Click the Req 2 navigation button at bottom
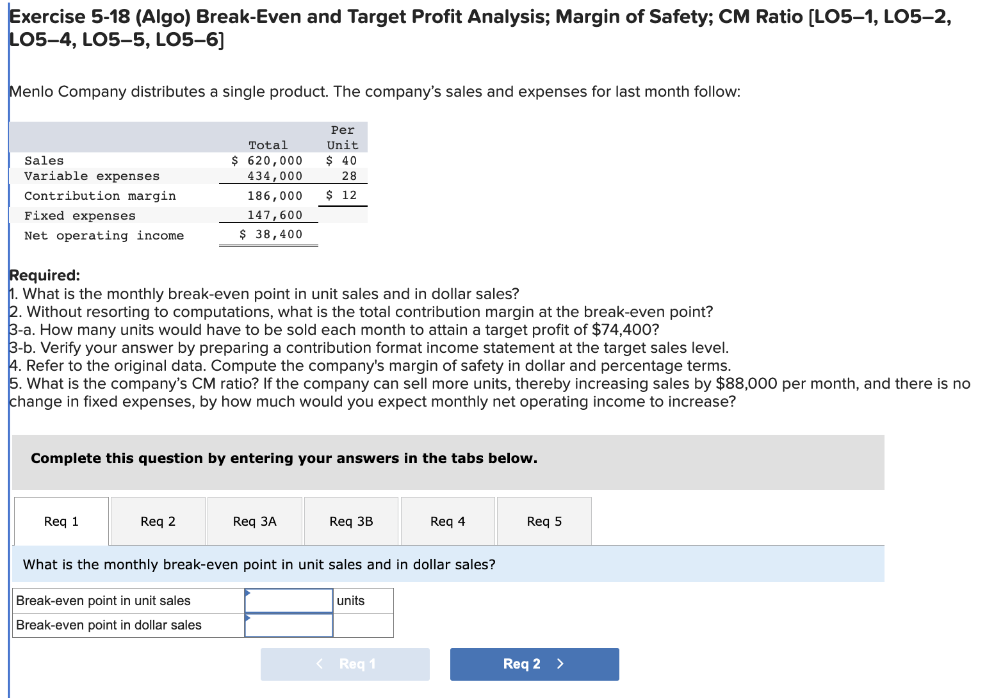 pos(534,664)
